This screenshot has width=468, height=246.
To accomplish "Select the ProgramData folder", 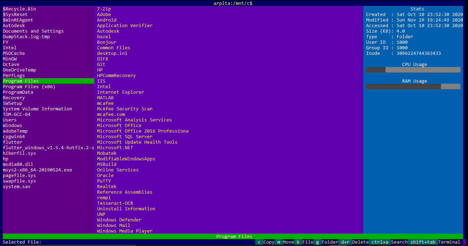I will click(x=18, y=92).
